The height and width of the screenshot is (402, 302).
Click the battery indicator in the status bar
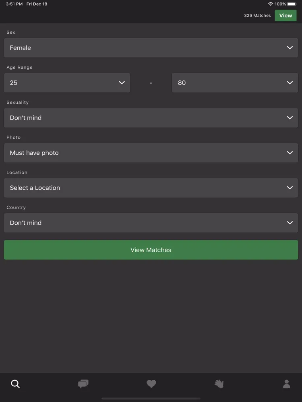292,4
